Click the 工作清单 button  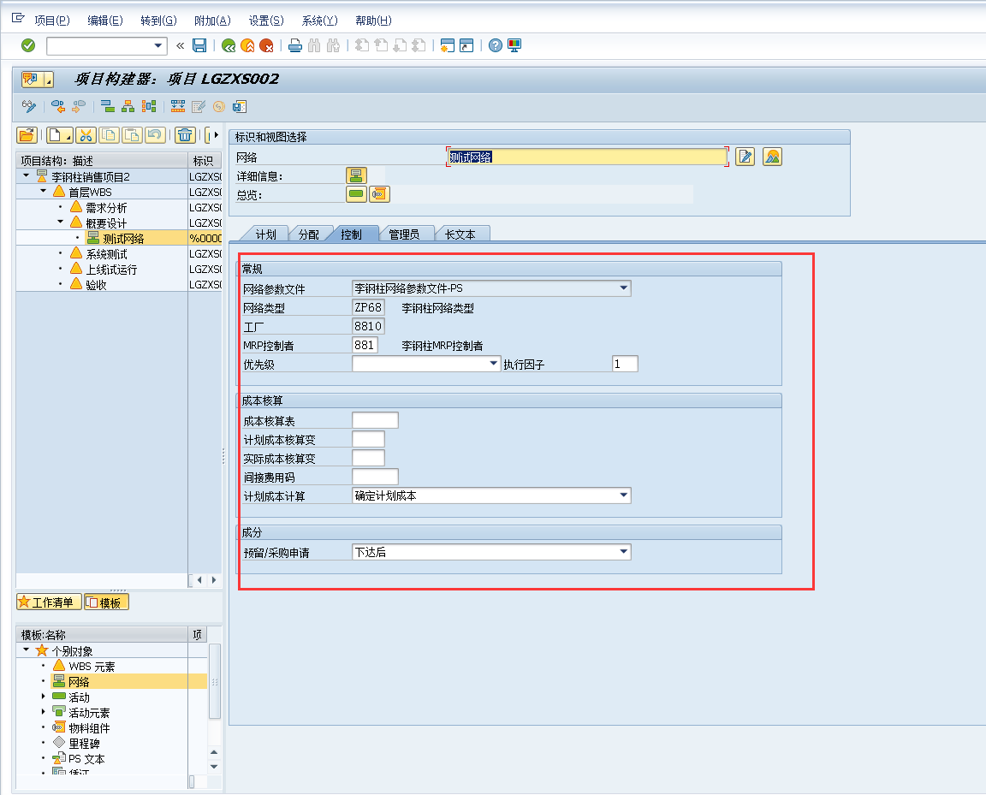click(48, 602)
